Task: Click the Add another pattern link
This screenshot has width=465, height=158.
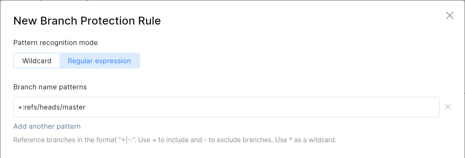Action: coord(47,127)
